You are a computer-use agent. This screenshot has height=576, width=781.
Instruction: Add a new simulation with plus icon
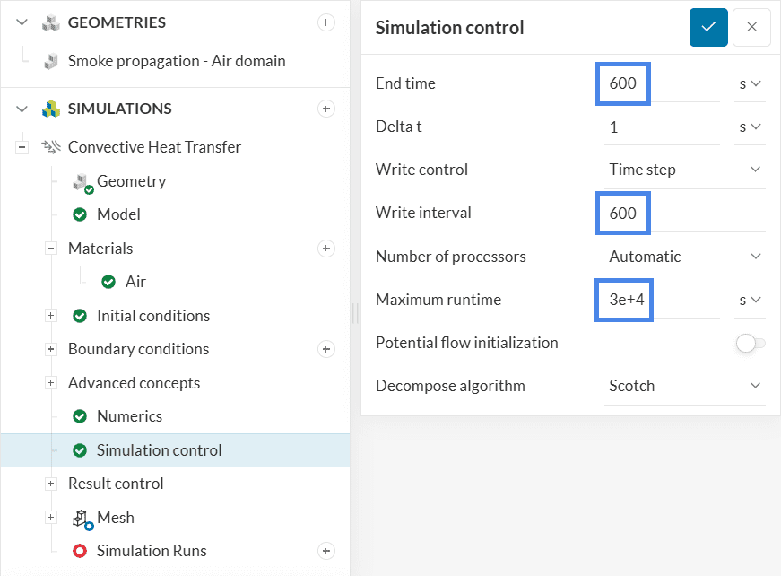(x=326, y=109)
